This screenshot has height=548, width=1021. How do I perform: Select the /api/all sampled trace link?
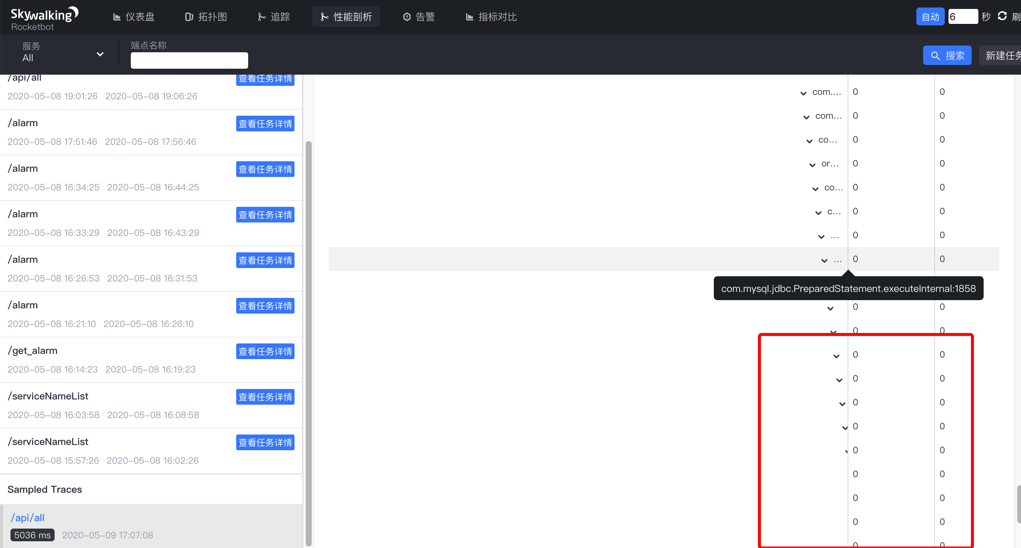pyautogui.click(x=27, y=517)
